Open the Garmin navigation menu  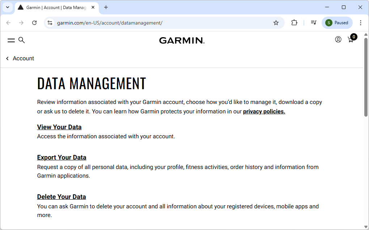pyautogui.click(x=11, y=40)
